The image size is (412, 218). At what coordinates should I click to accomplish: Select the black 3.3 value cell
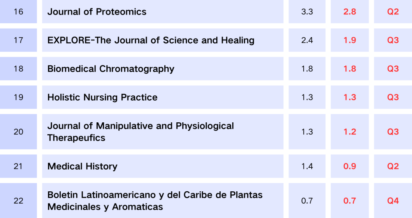tap(307, 11)
